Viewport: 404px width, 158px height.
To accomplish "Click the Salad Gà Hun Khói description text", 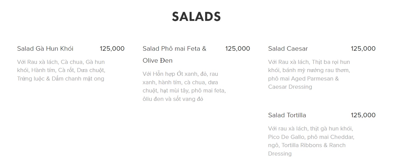I will point(61,70).
